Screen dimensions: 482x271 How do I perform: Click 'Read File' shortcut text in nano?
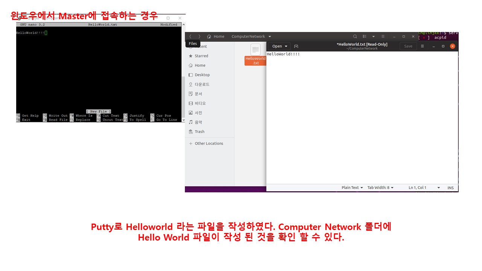tap(58, 120)
